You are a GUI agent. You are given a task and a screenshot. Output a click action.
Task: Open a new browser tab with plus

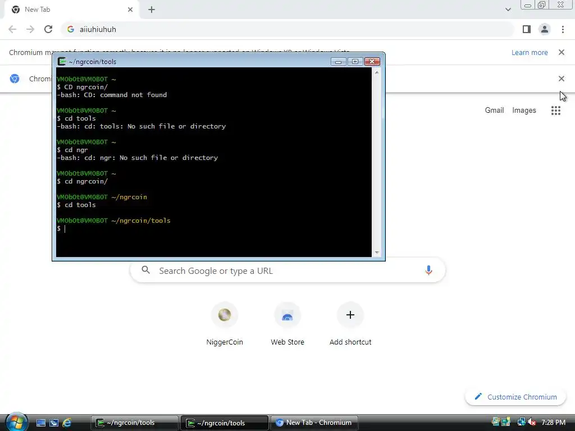click(152, 10)
